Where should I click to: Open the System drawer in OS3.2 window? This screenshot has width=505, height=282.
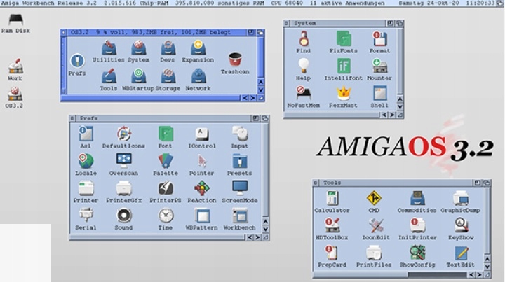pyautogui.click(x=138, y=48)
